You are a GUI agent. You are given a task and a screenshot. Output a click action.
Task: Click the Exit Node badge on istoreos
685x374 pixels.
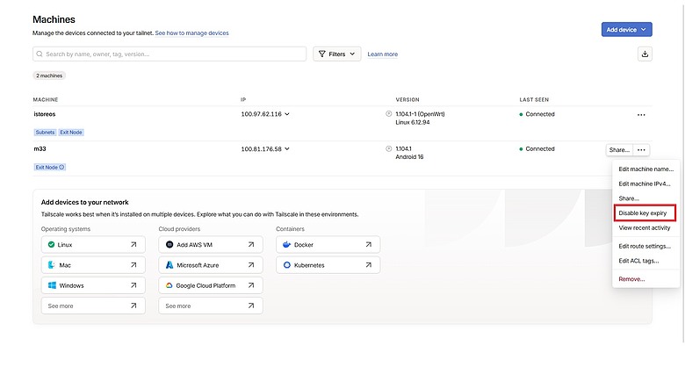pyautogui.click(x=71, y=133)
